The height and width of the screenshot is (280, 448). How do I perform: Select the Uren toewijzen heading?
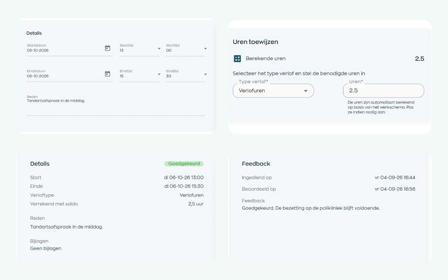coord(255,42)
